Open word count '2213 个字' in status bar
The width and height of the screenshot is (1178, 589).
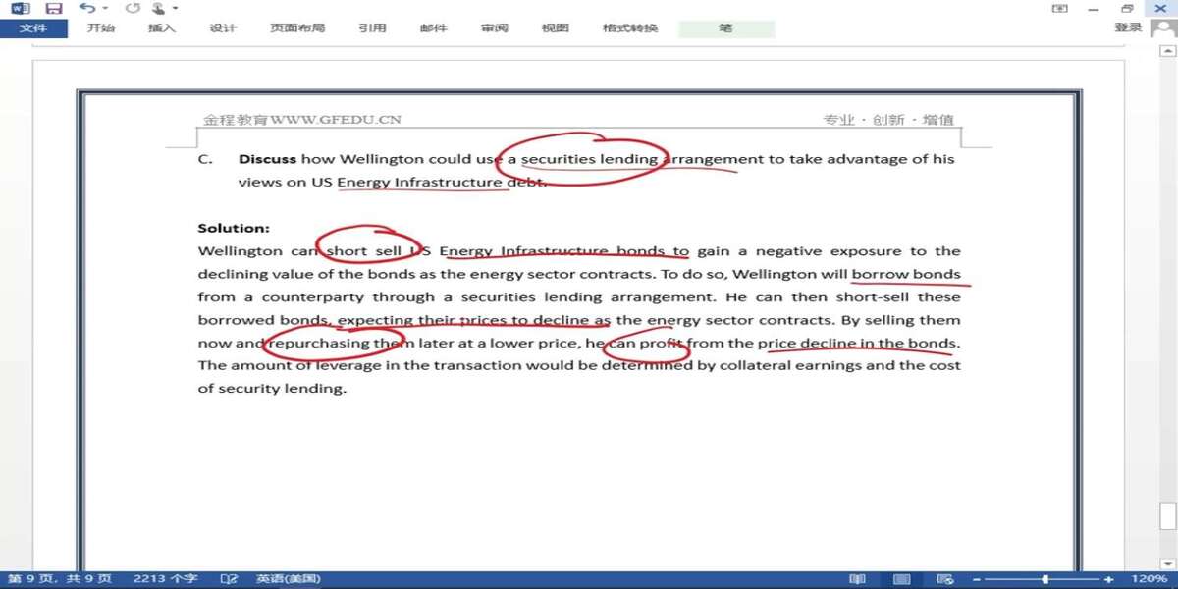165,579
